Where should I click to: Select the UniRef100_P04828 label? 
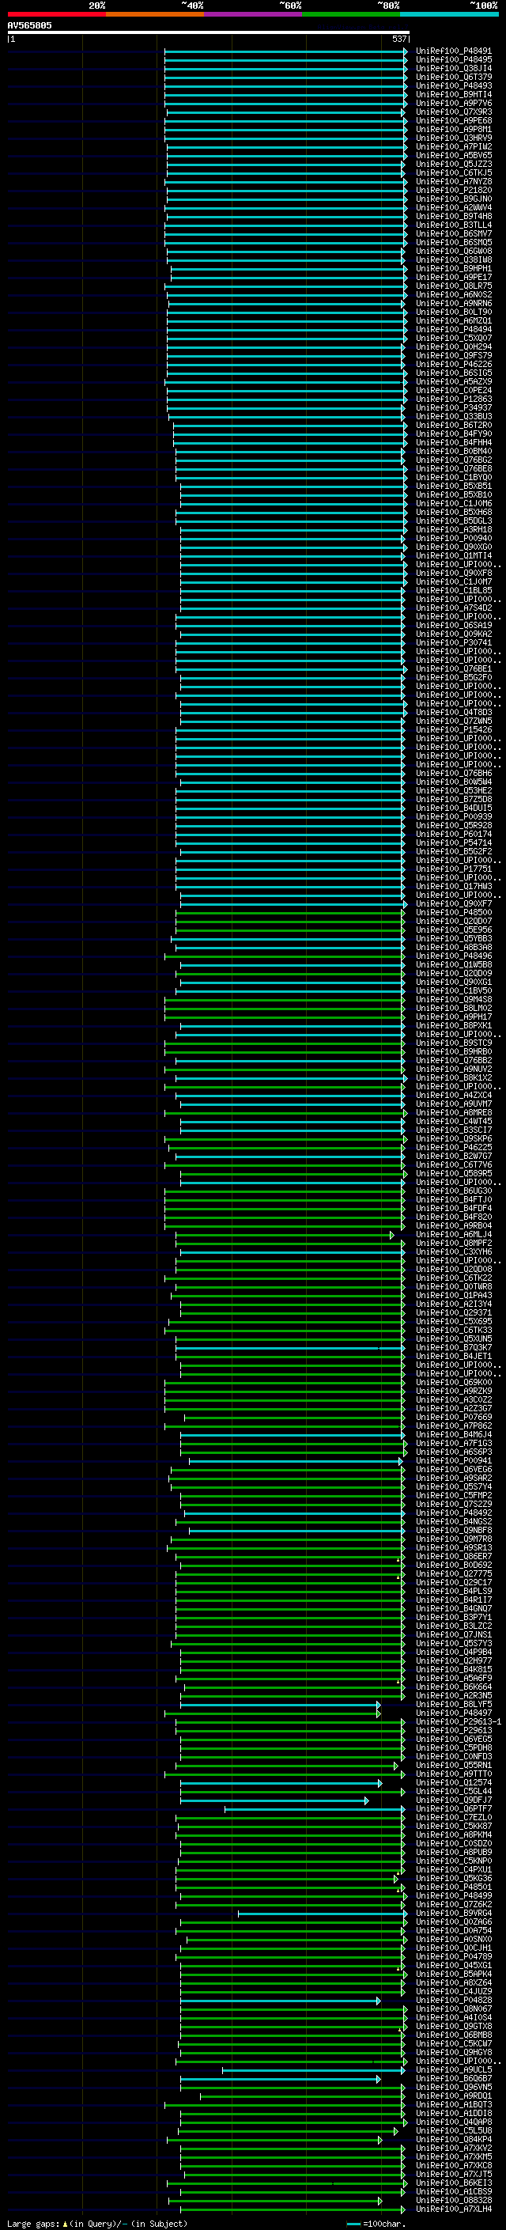[453, 2000]
